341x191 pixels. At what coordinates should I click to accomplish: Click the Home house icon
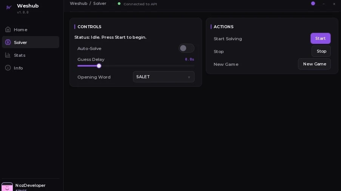[8, 29]
